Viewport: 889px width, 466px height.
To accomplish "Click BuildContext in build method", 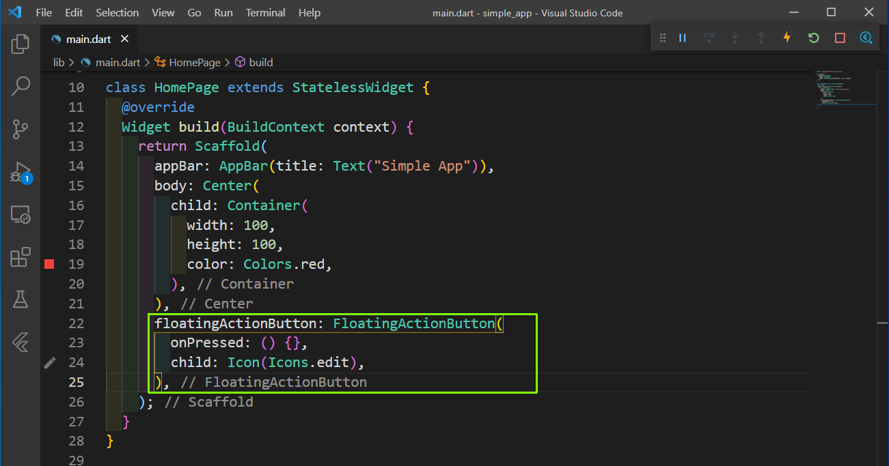I will (x=277, y=127).
